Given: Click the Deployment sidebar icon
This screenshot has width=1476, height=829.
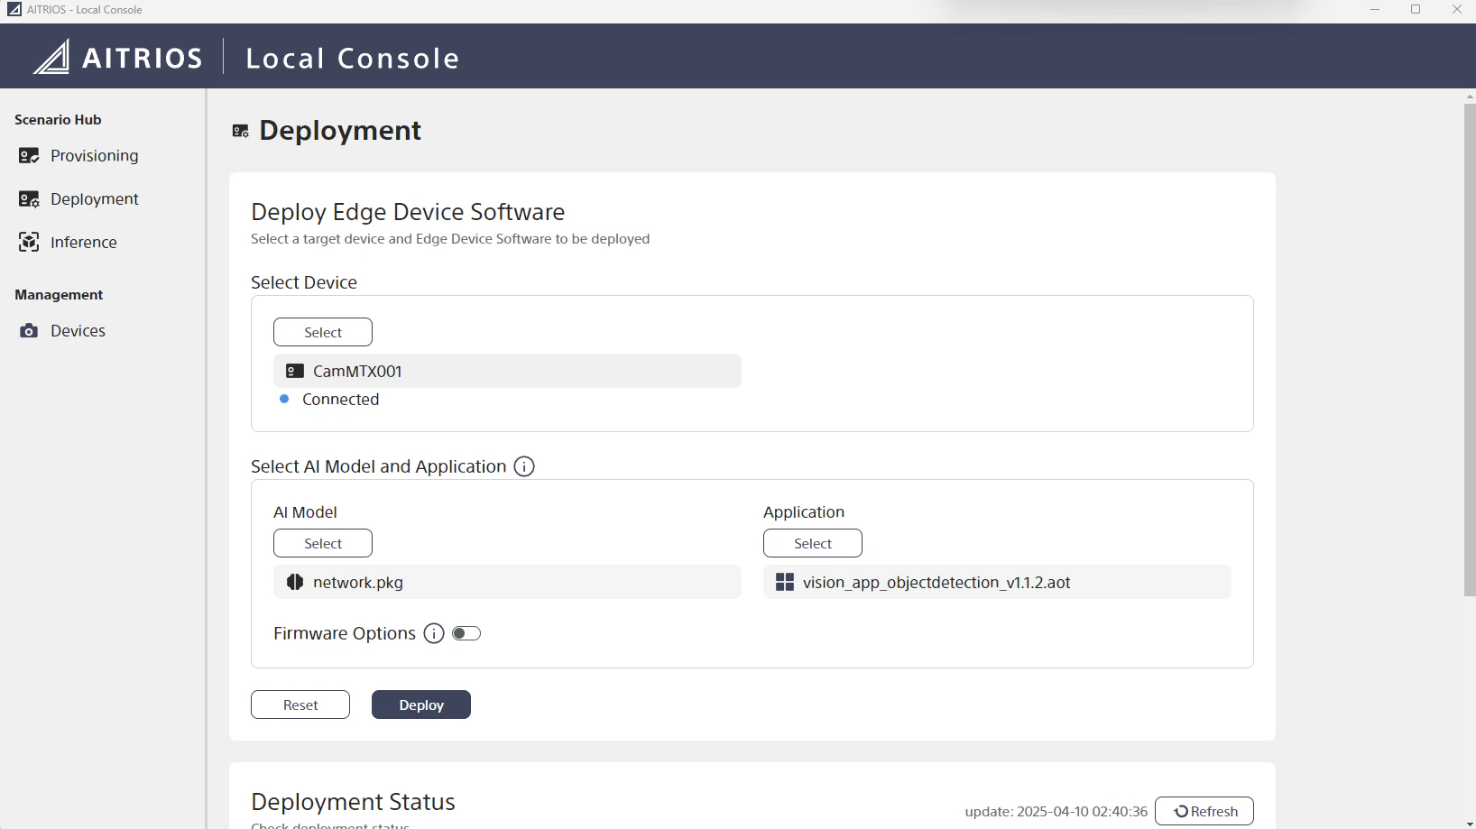Looking at the screenshot, I should 29,199.
